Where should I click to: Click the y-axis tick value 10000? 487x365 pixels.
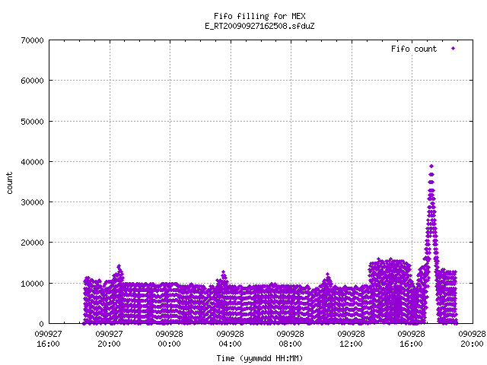tap(32, 284)
